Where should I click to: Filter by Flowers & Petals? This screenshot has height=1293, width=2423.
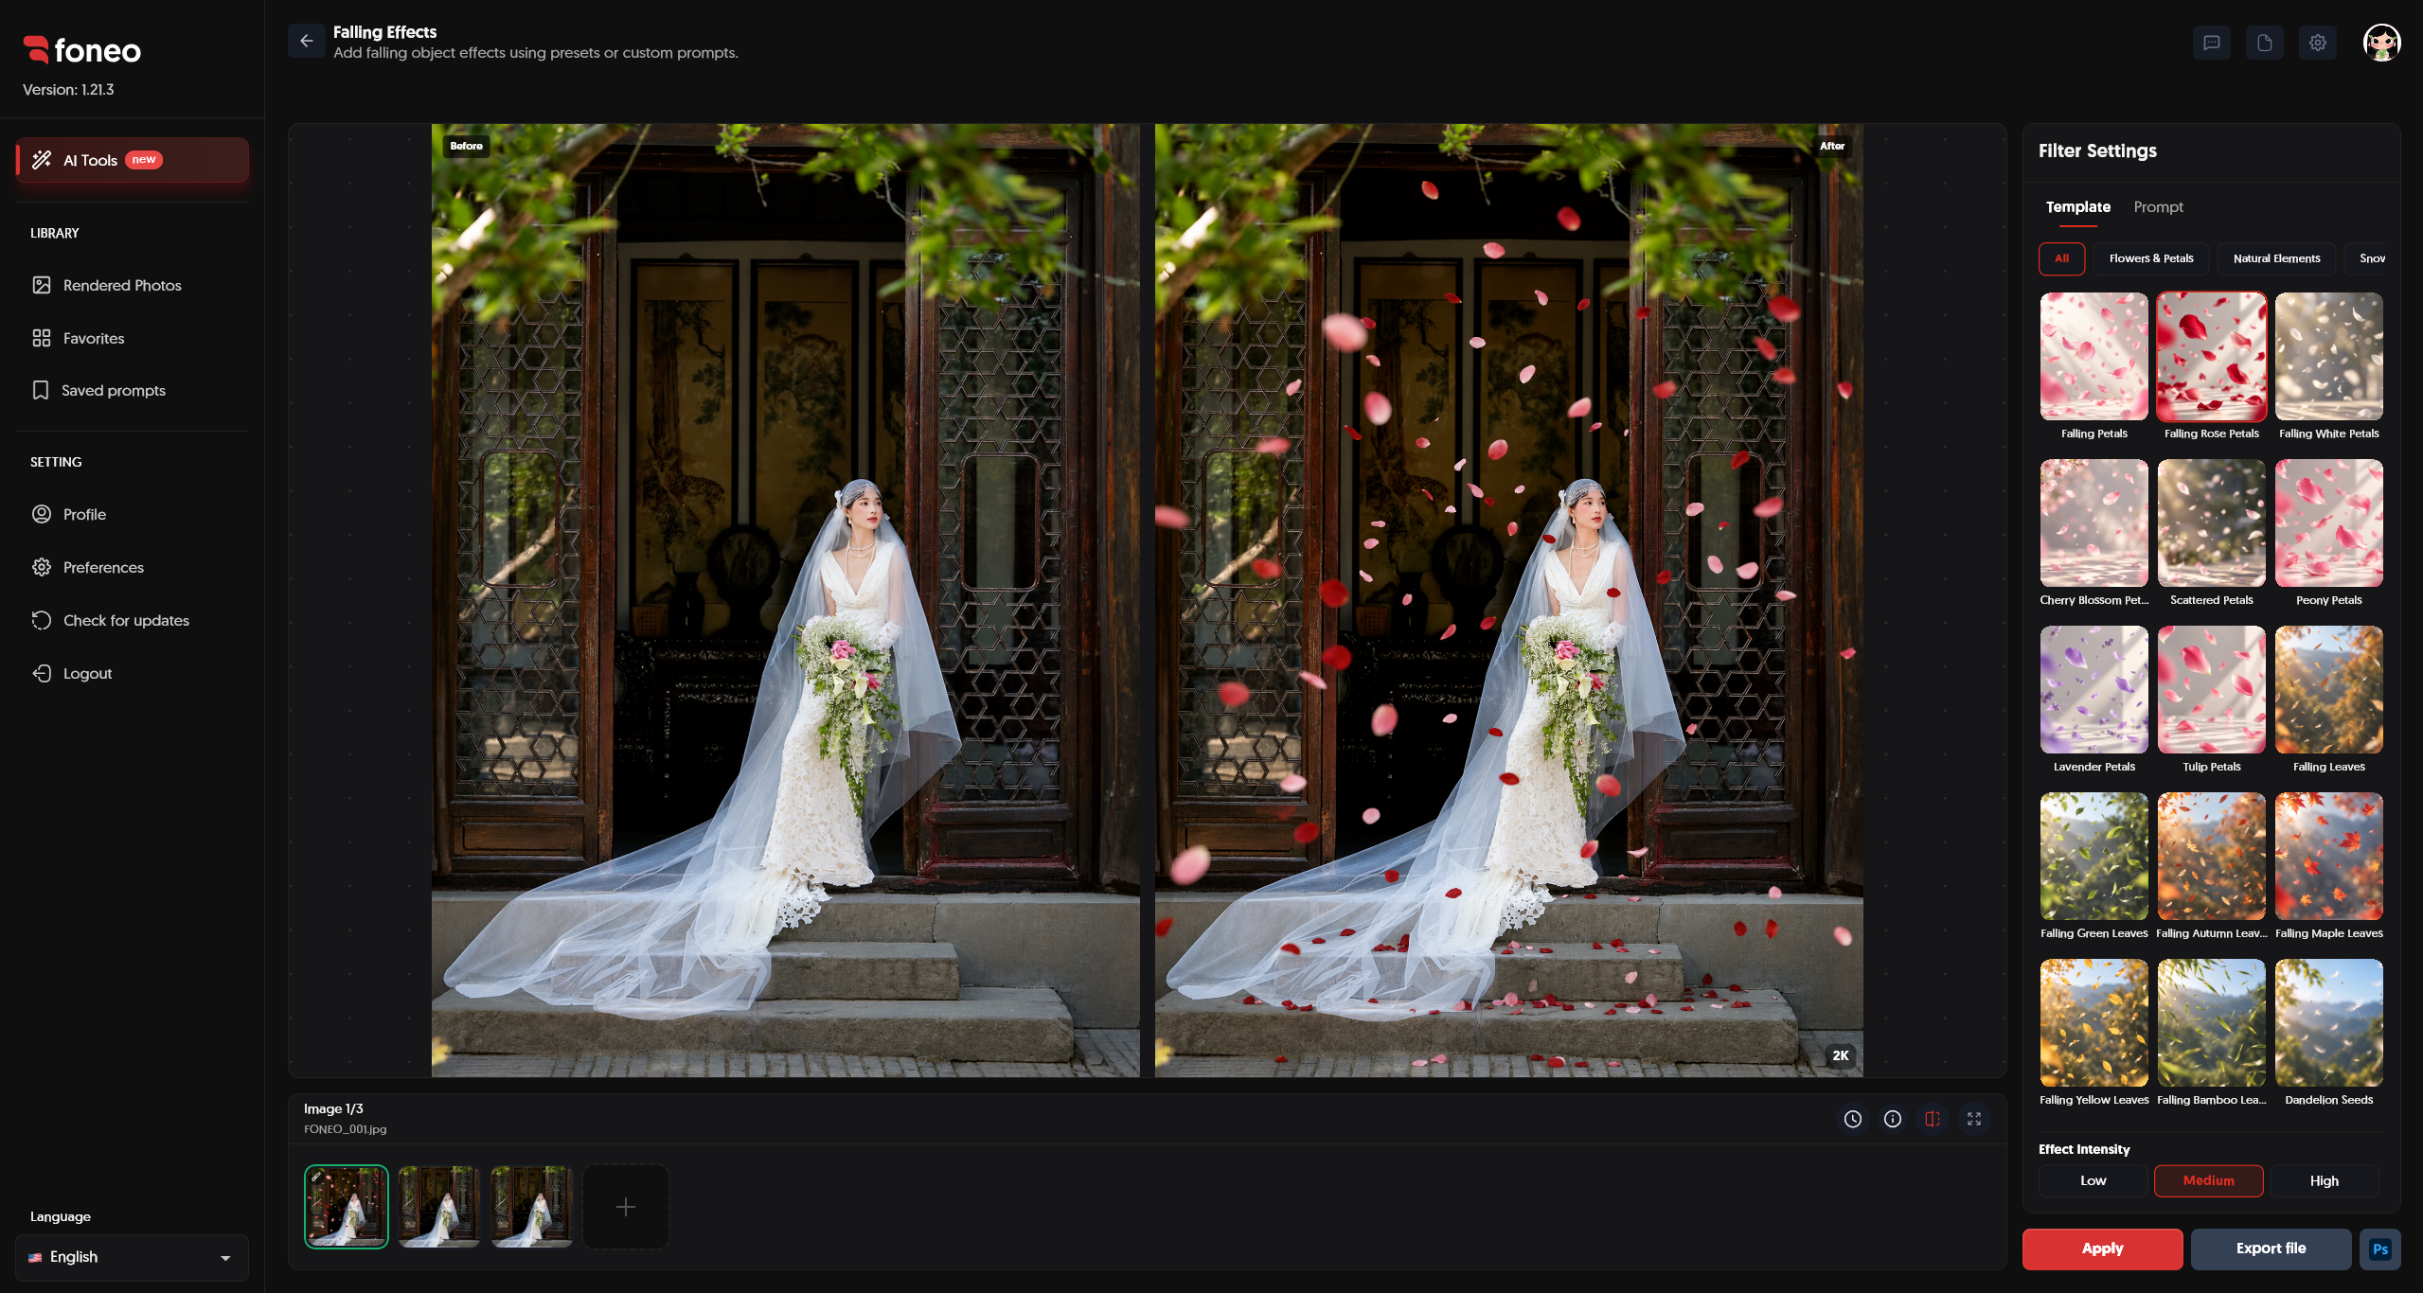point(2150,258)
